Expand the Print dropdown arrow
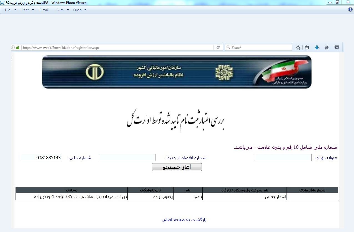 (x=33, y=10)
